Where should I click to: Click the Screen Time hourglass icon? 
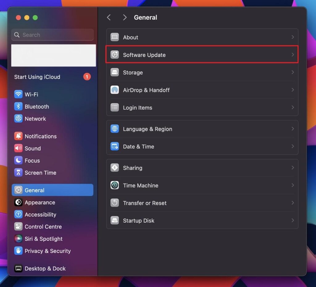tap(18, 173)
